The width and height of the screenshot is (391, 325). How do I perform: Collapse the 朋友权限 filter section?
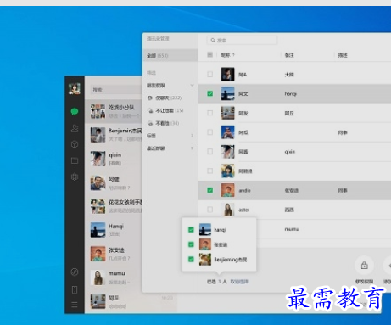tap(193, 85)
